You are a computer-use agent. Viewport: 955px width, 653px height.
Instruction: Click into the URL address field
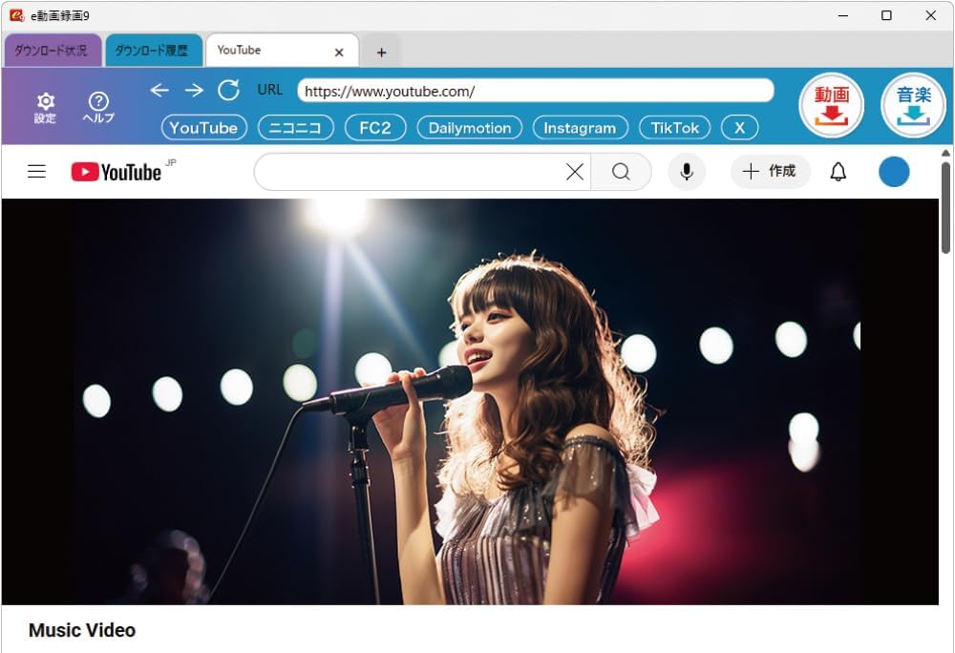[535, 92]
